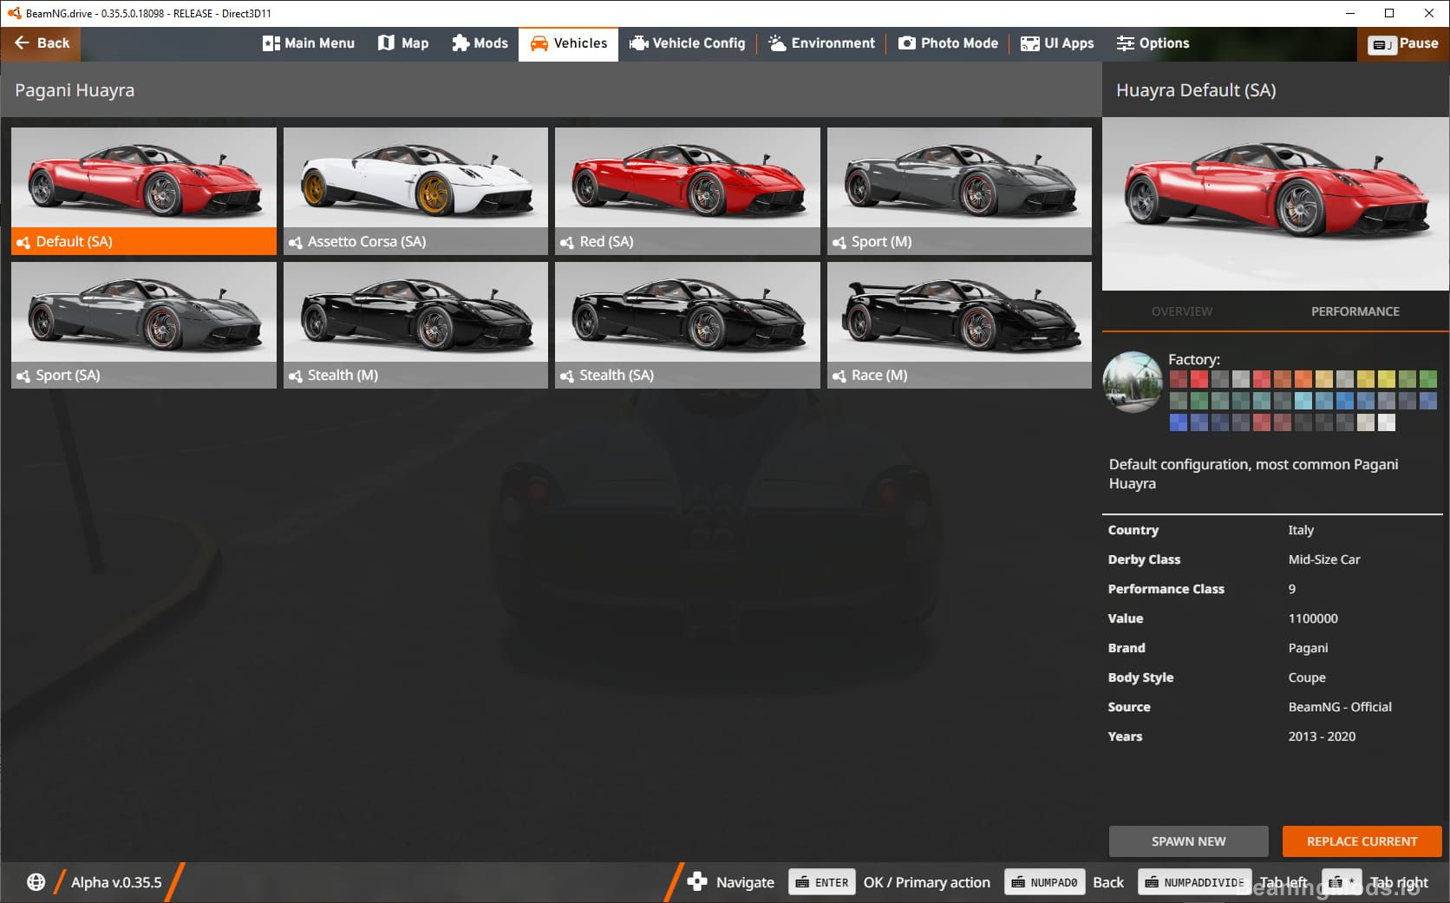The image size is (1450, 903).
Task: Click the Brand value 'Pagani'
Action: 1308,648
